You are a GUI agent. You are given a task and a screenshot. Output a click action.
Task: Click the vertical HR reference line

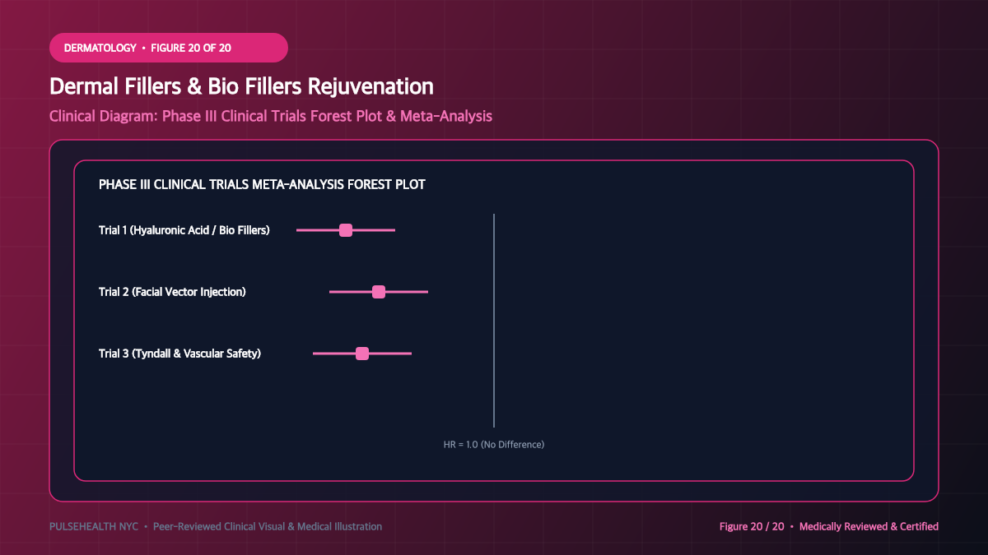click(494, 321)
